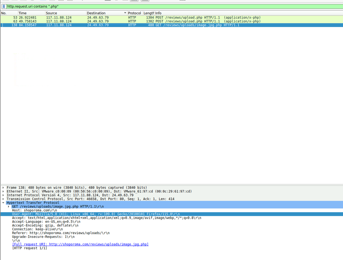Click the Destination column header
Image resolution: width=343 pixels, height=260 pixels.
click(107, 13)
